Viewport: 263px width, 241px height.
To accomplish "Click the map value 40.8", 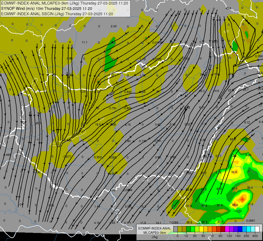I will pos(228,8).
